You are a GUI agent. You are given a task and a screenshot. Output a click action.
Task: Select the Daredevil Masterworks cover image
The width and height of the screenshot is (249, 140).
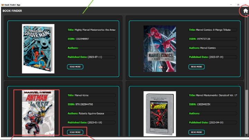(159, 114)
